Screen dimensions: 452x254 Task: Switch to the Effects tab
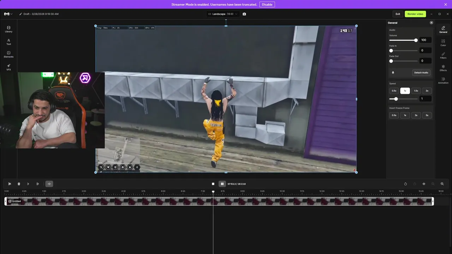tap(443, 68)
